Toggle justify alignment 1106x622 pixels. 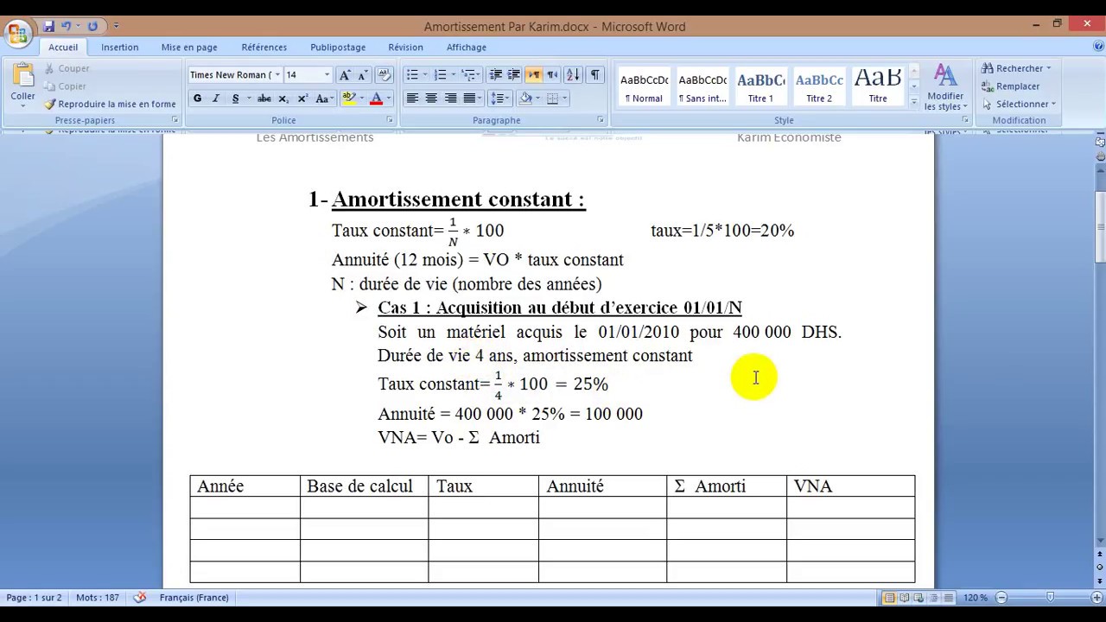(469, 98)
